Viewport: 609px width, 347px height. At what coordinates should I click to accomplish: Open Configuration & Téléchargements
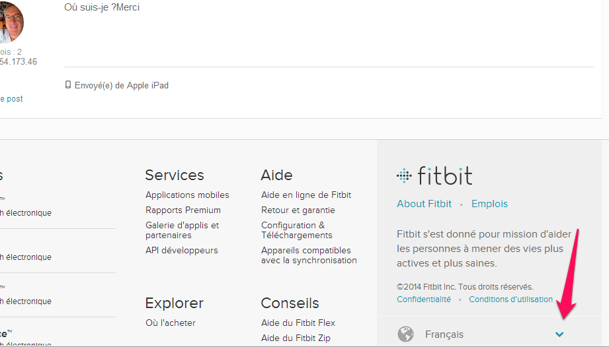[x=297, y=230]
